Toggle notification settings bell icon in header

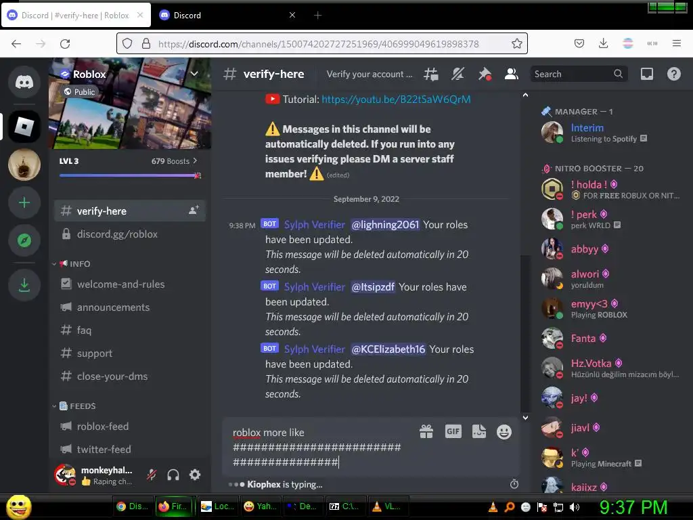[x=457, y=74]
